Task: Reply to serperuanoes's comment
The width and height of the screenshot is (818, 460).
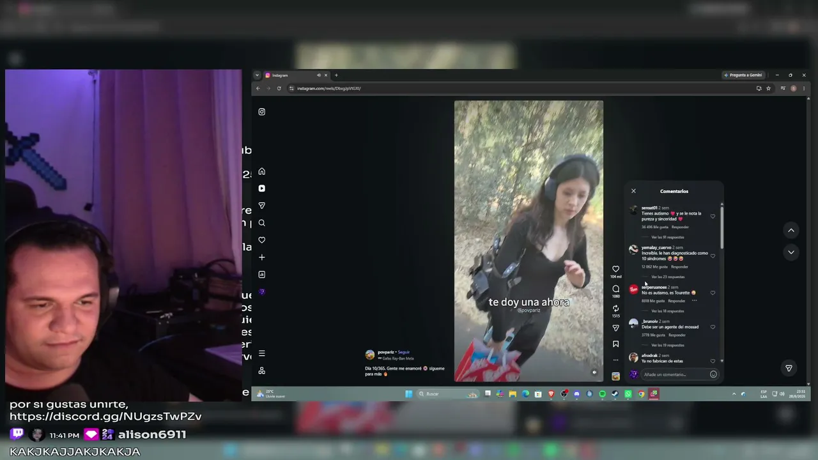Action: click(x=676, y=301)
